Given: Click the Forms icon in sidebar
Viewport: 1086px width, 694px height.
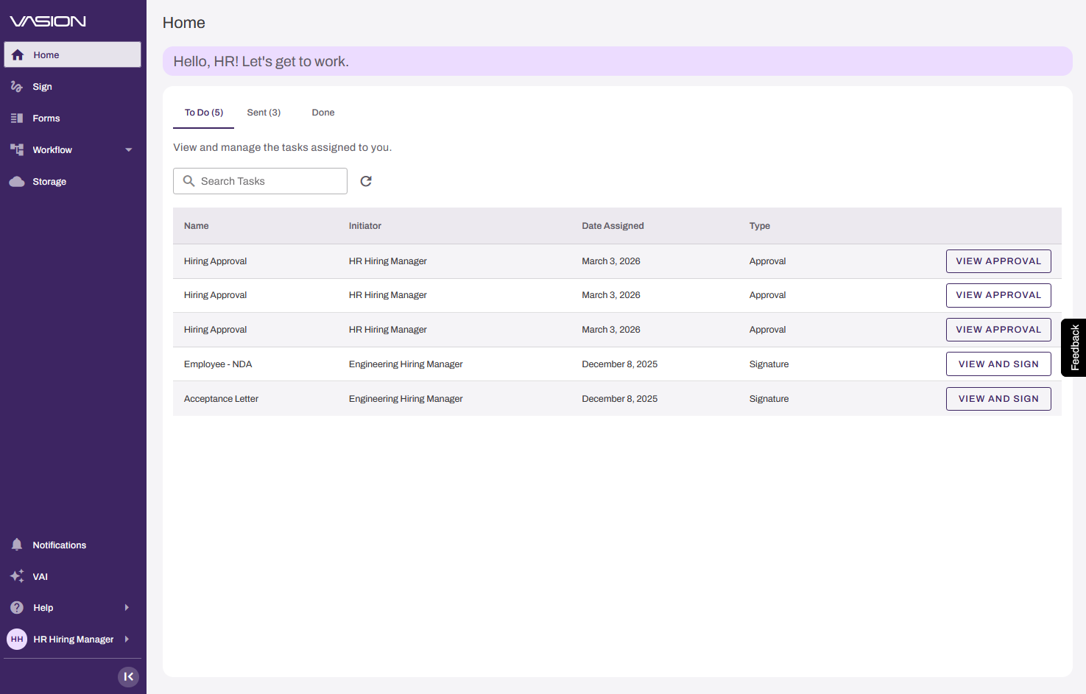Looking at the screenshot, I should (17, 118).
